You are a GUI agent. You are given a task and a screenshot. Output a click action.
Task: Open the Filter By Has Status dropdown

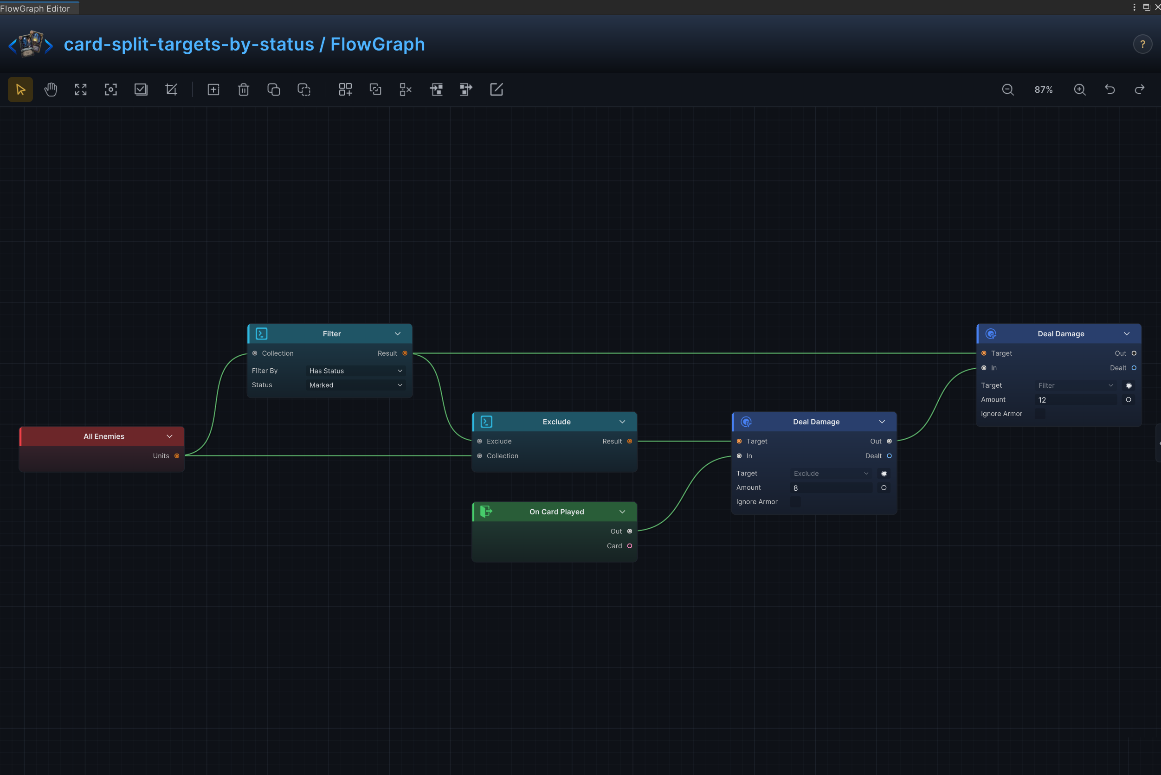[356, 371]
